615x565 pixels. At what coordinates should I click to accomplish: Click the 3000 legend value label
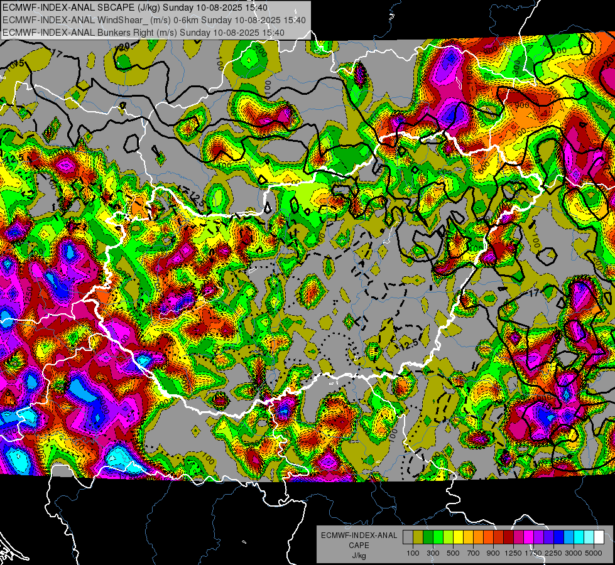pos(574,553)
